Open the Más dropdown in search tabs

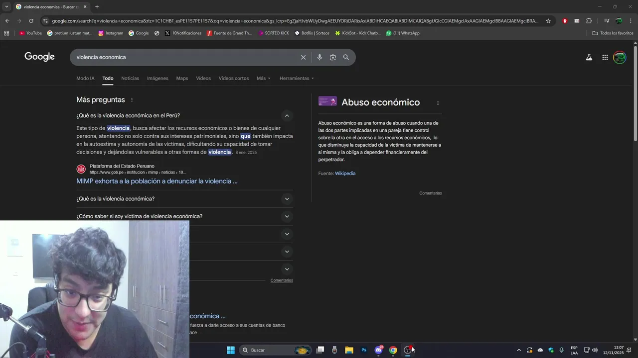tap(263, 79)
